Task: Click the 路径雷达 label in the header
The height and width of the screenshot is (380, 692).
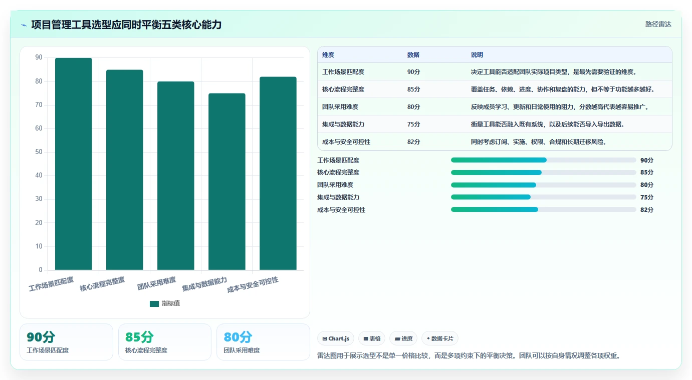Action: [658, 24]
